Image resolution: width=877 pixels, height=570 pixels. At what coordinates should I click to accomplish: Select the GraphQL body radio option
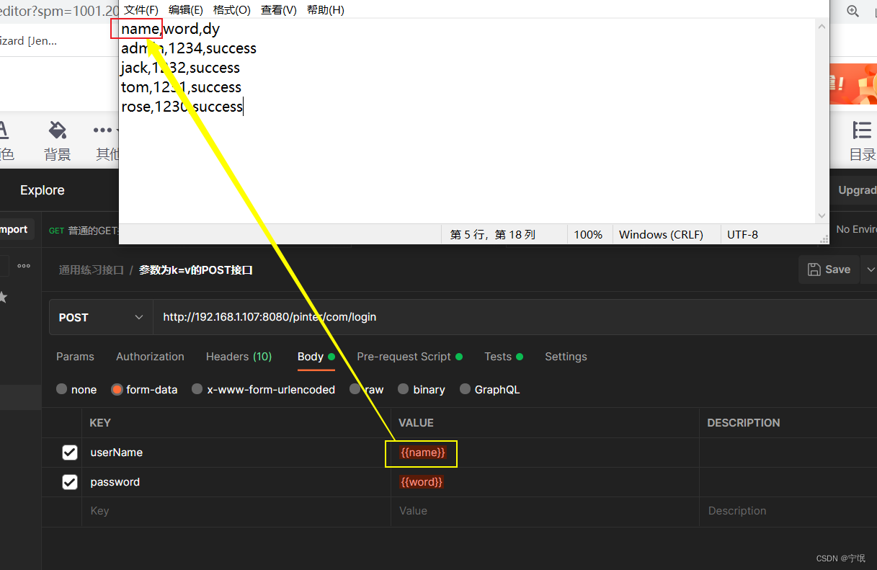tap(465, 389)
